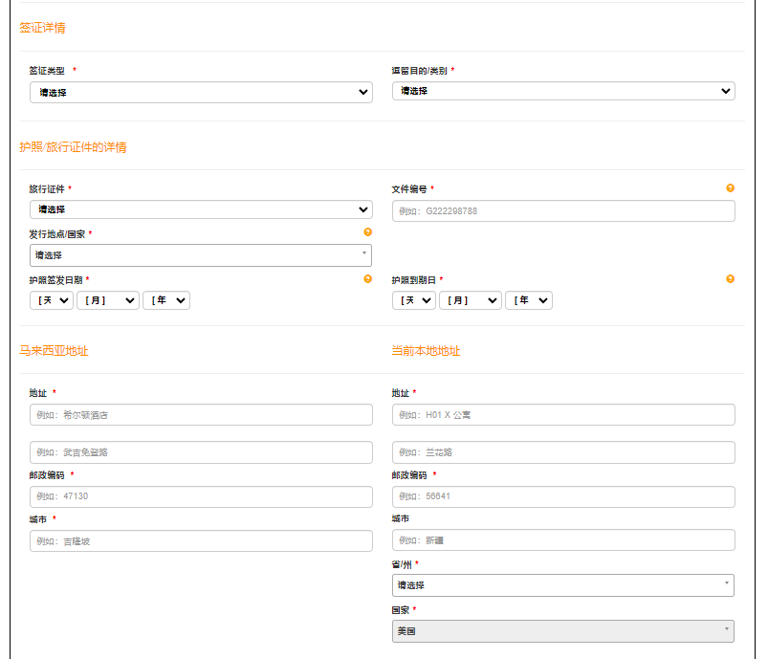768x659 pixels.
Task: Select day for 护照签发日期
Action: pyautogui.click(x=52, y=300)
